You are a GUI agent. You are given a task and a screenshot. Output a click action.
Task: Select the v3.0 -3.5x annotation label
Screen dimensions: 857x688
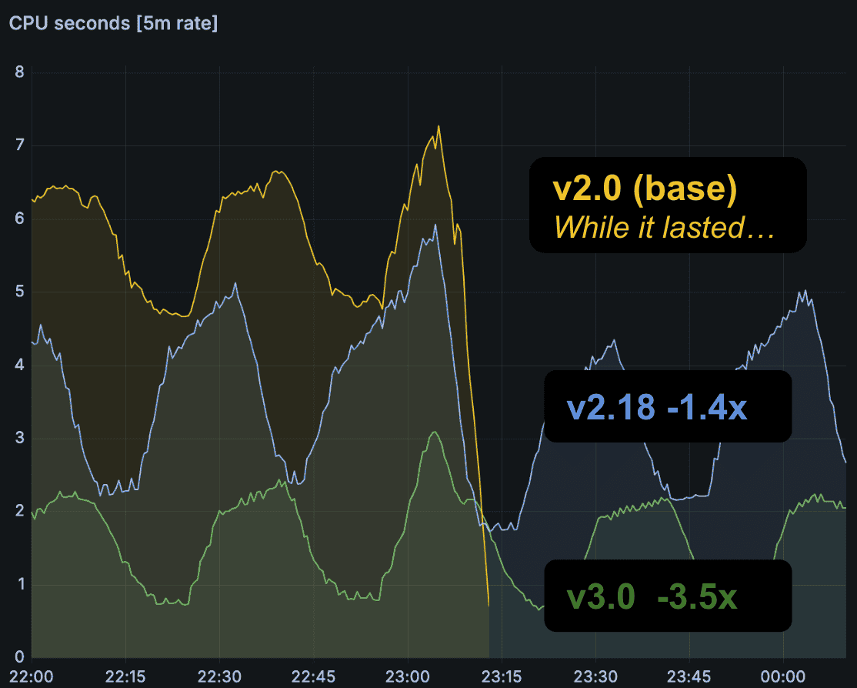[x=652, y=596]
